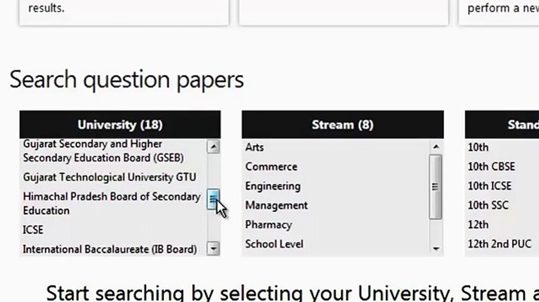Image resolution: width=539 pixels, height=302 pixels.
Task: Choose 12th 2nd PUC standard
Action: (x=500, y=244)
